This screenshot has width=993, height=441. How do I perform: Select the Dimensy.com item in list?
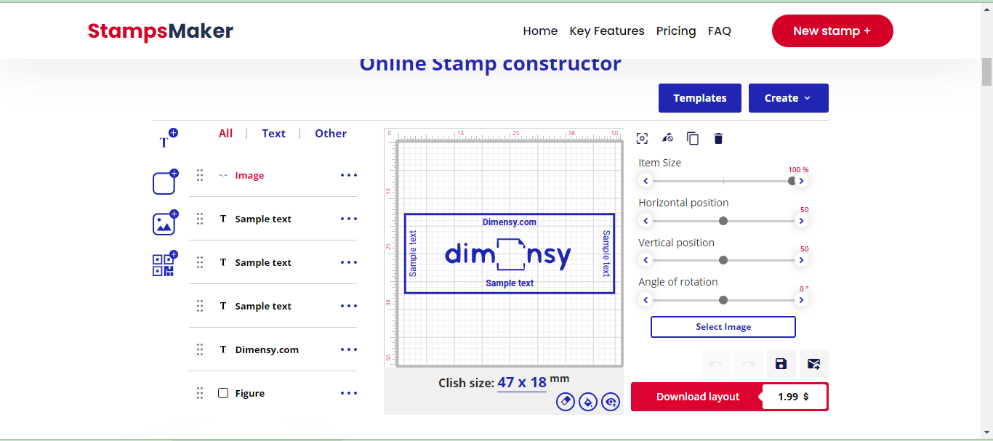(267, 349)
